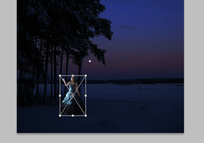Click the woman's raised hand
204x143 pixels.
click(64, 80)
